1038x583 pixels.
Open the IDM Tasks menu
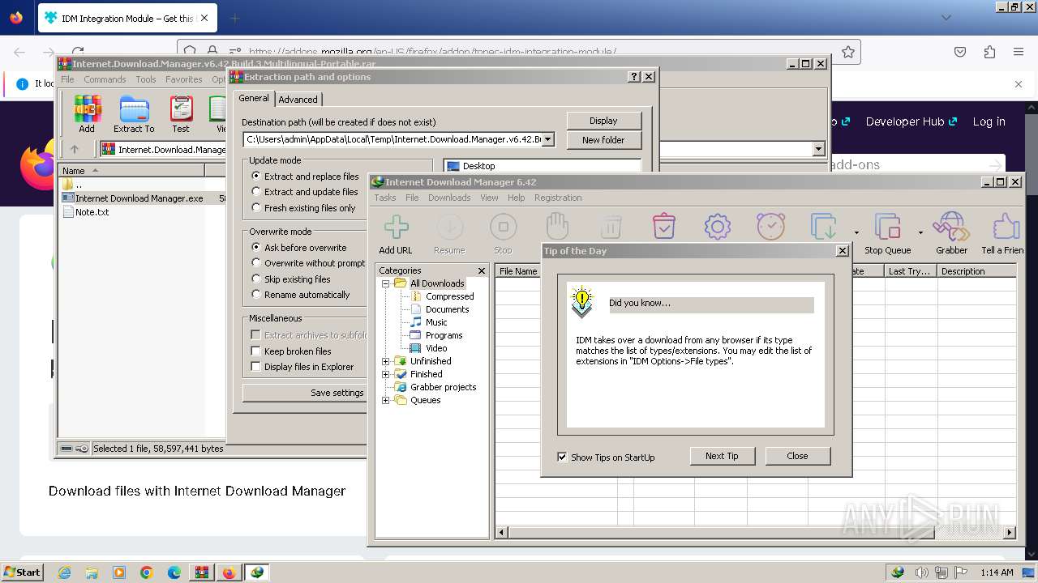coord(385,198)
